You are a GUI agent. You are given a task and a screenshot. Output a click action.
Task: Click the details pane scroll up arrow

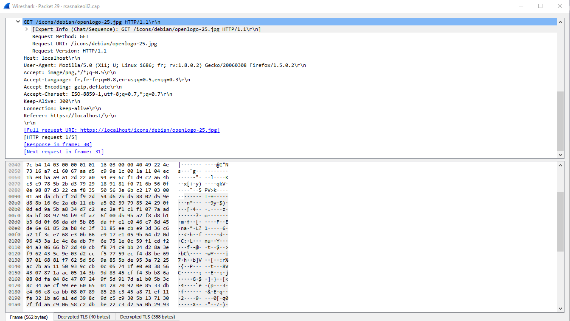(560, 22)
